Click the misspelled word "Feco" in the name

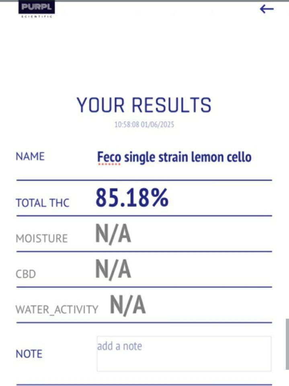tap(109, 157)
